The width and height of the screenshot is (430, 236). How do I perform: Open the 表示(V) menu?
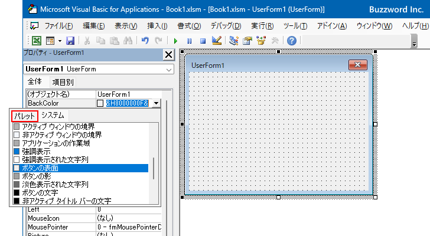[x=126, y=26]
